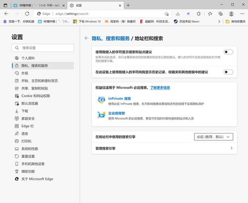Open Edge 栏 settings section
This screenshot has height=203, width=248.
(x=43, y=126)
